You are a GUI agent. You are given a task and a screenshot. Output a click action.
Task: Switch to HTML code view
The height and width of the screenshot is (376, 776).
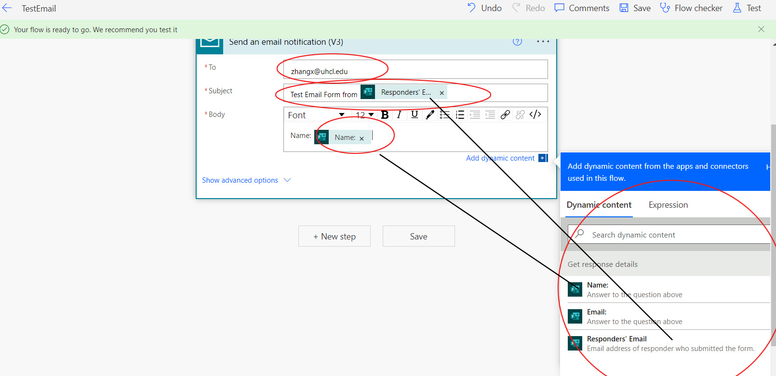535,114
